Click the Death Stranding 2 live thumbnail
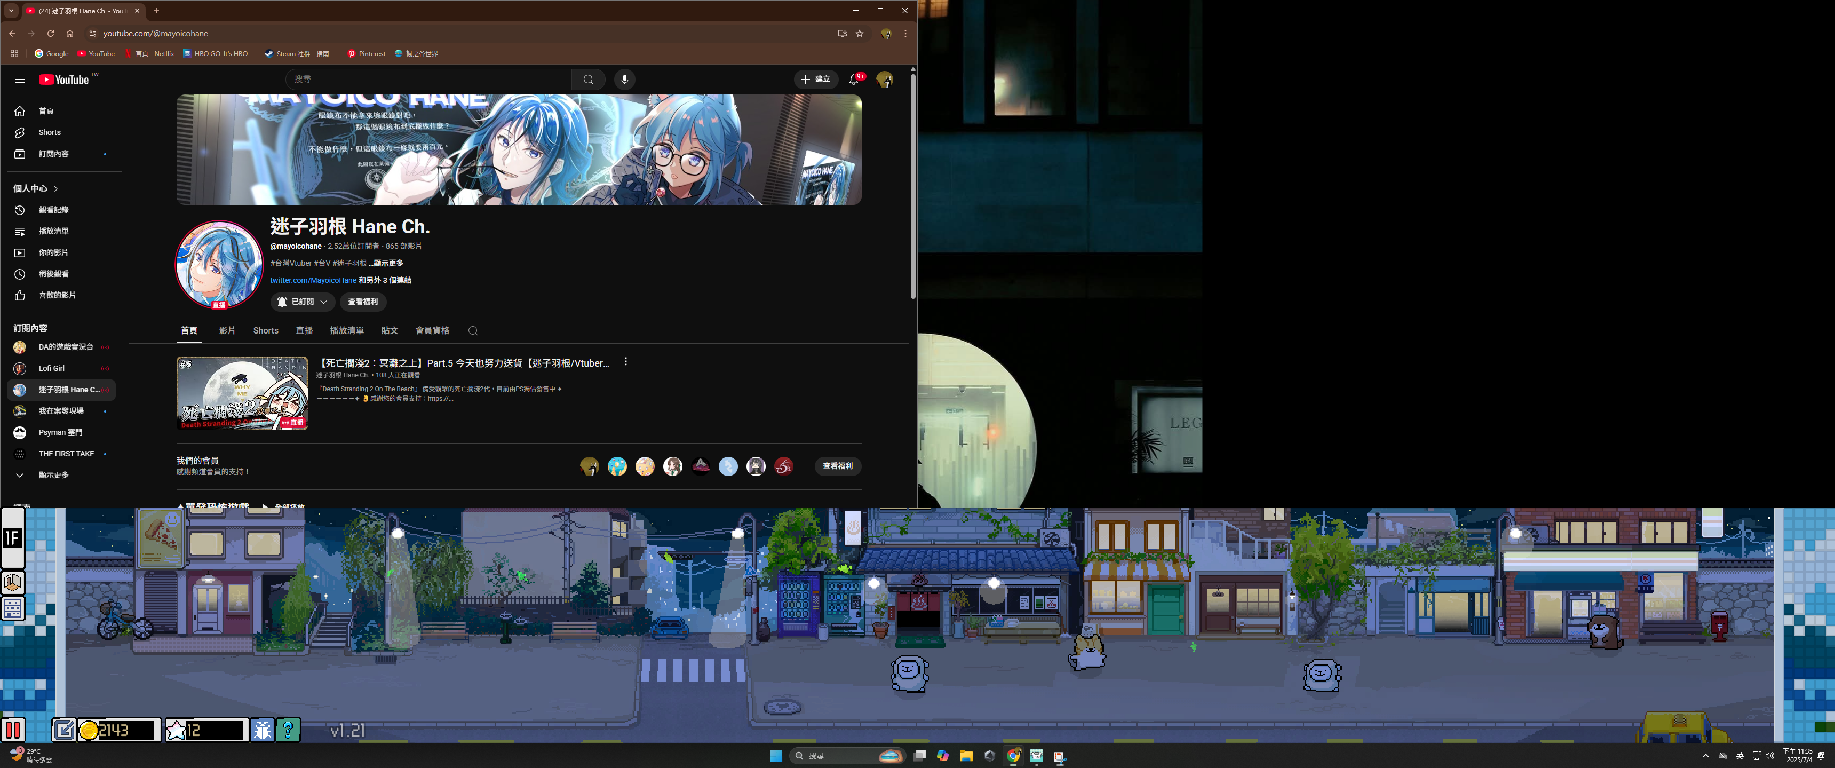This screenshot has width=1835, height=768. [x=242, y=393]
